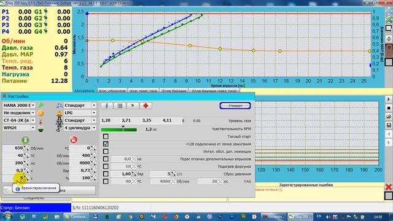Click the save diskette icon on right sidebar
This screenshot has width=393, height=221.
click(389, 125)
